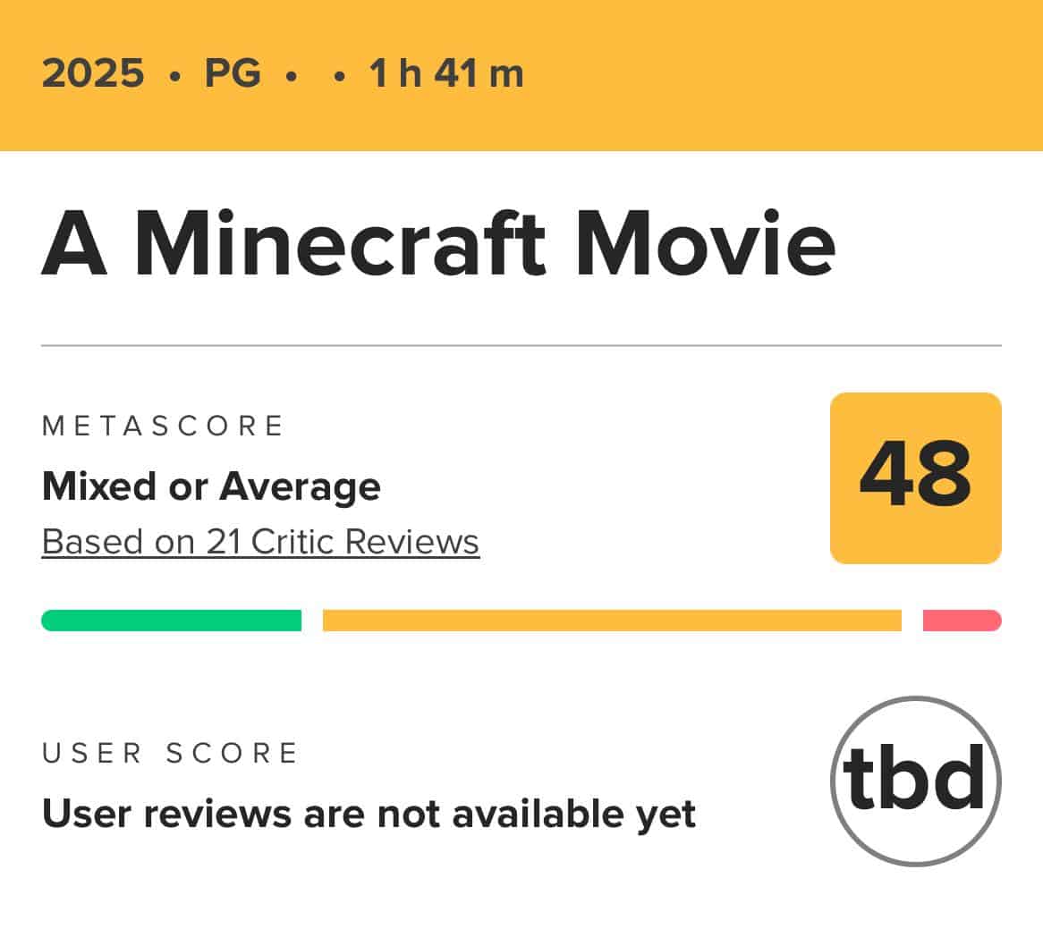The image size is (1043, 929).
Task: Click the word Movie in the title
Action: pyautogui.click(x=707, y=243)
